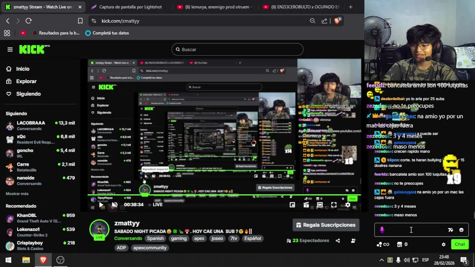This screenshot has height=267, width=475.
Task: Open Resultados para la b... bookmark
Action: (56, 33)
